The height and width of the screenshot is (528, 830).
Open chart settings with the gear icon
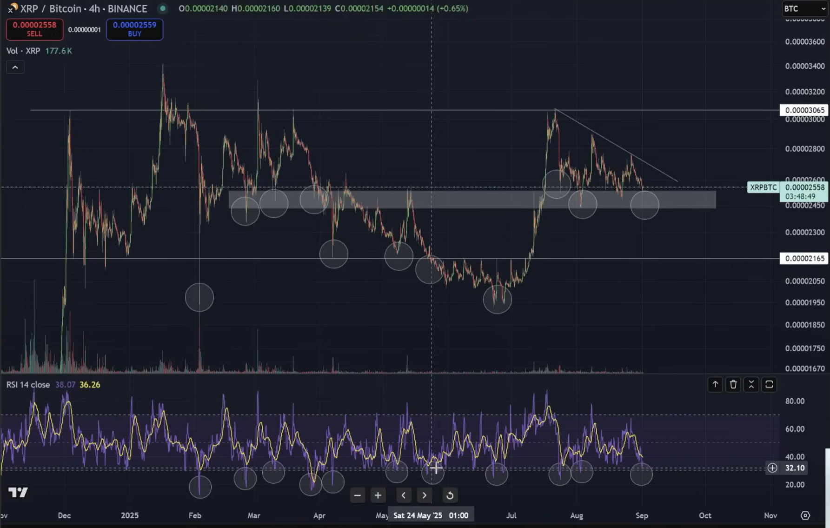[x=806, y=515]
